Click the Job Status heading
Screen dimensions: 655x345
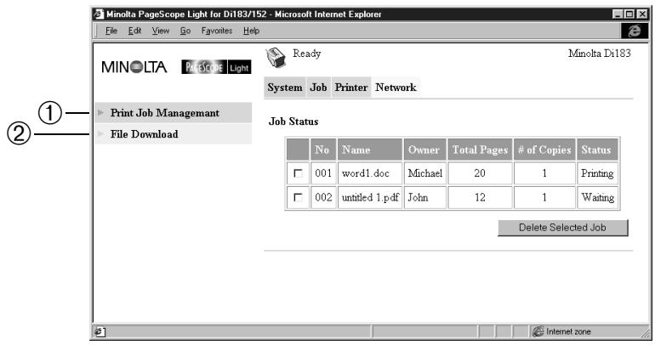pos(293,122)
